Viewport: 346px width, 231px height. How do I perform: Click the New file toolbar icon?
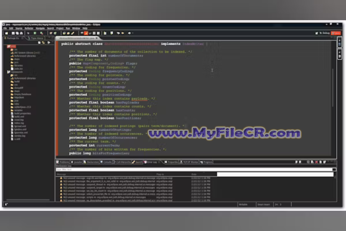tap(7, 33)
